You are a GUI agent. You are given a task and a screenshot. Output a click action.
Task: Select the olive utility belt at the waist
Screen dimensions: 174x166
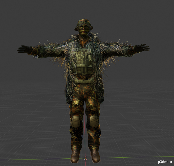(x=83, y=81)
